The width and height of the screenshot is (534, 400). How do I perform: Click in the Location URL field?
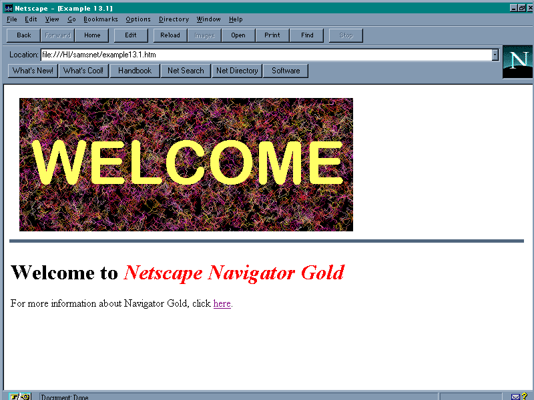[x=266, y=55]
